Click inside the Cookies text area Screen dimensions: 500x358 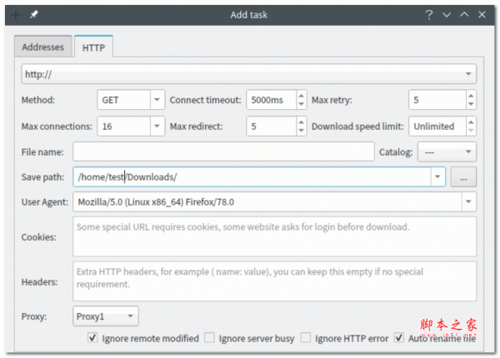point(274,236)
